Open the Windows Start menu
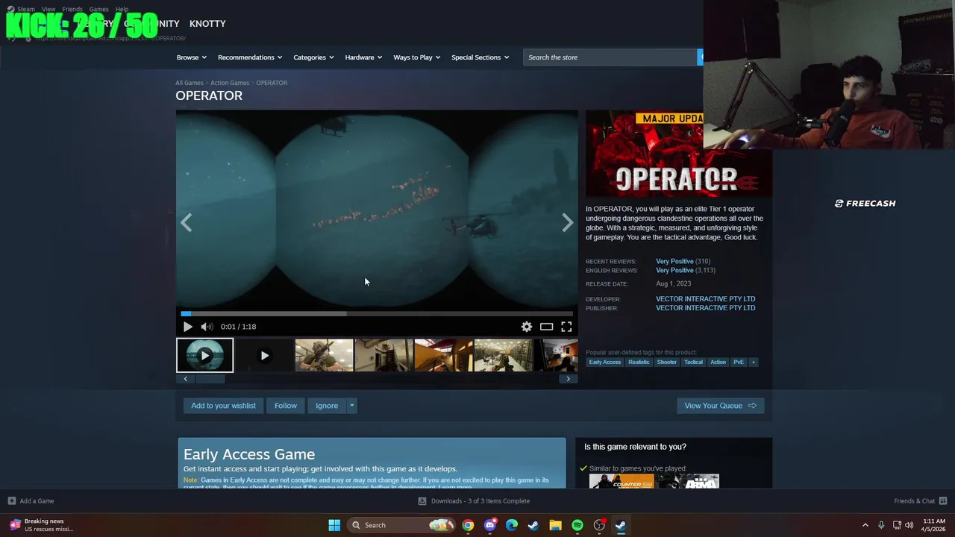This screenshot has height=537, width=955. coord(334,525)
